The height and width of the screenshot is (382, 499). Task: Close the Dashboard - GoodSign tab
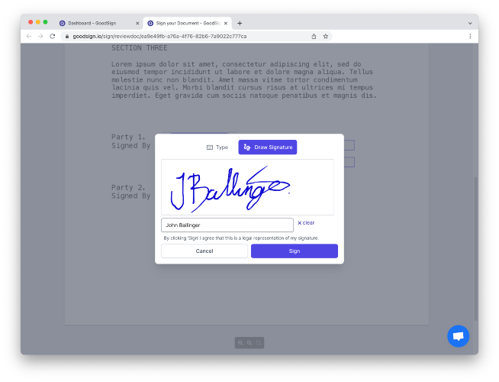[x=137, y=23]
